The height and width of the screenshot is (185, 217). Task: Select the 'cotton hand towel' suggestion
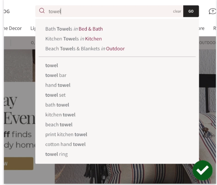[x=65, y=145]
